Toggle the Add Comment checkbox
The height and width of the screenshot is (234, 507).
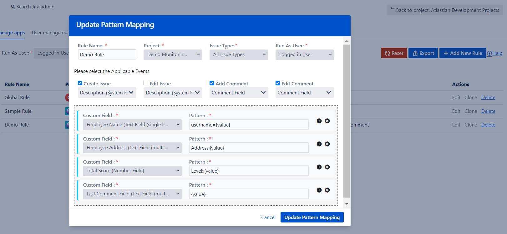(212, 83)
